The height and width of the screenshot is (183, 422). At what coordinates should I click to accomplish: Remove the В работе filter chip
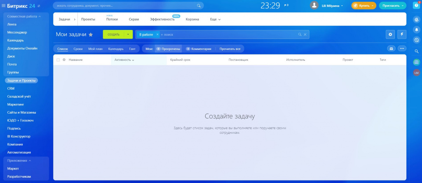tap(157, 34)
